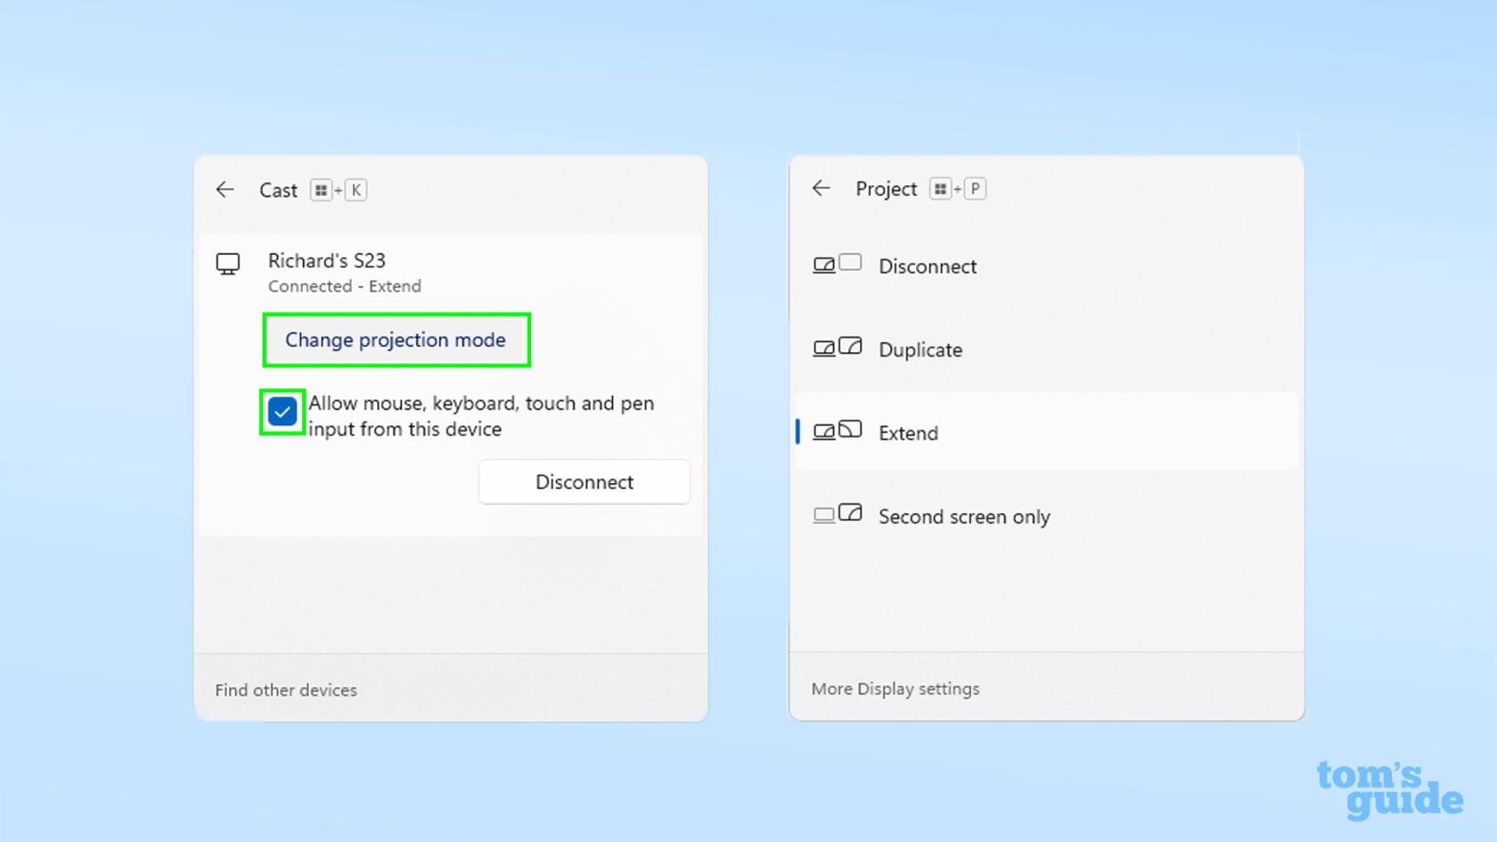The width and height of the screenshot is (1497, 842).
Task: Open More Display settings
Action: tap(896, 689)
